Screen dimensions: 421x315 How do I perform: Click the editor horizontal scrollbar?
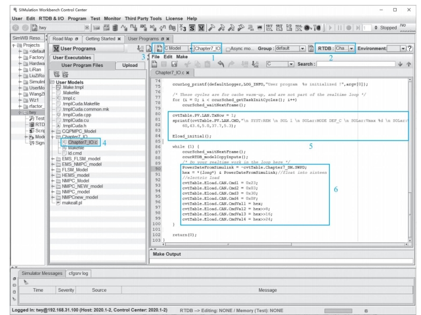click(x=228, y=245)
